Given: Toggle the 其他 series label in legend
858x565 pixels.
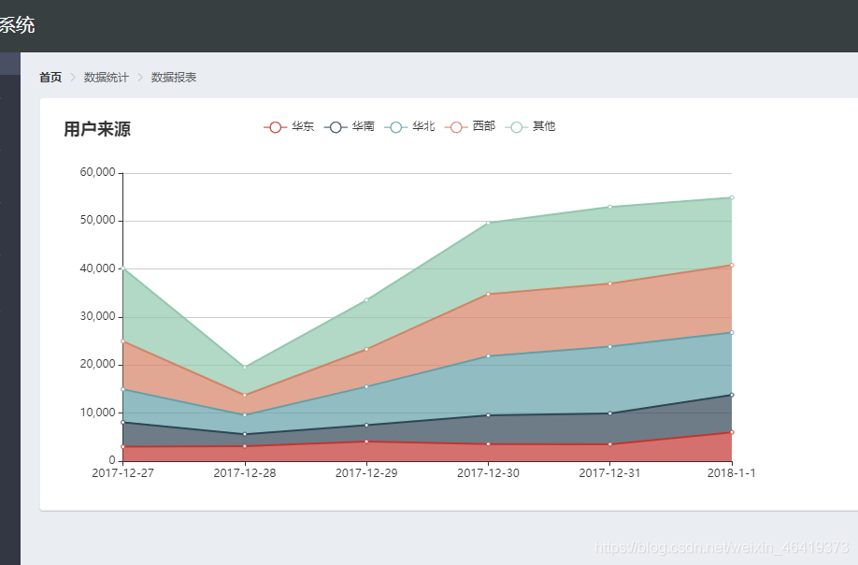Looking at the screenshot, I should point(544,126).
